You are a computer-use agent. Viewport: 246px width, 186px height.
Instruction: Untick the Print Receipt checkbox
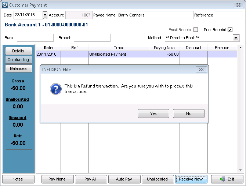pos(230,30)
